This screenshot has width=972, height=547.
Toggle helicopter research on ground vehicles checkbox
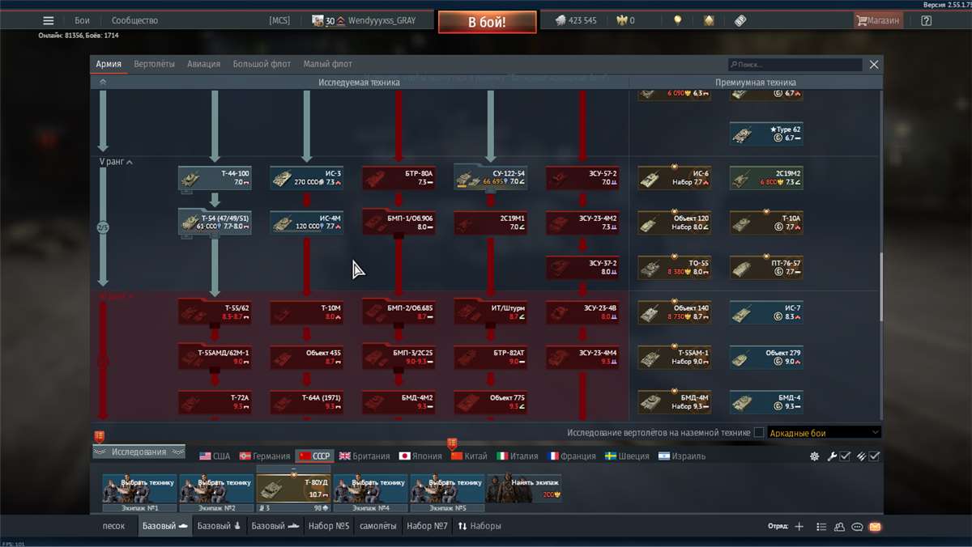click(x=758, y=433)
